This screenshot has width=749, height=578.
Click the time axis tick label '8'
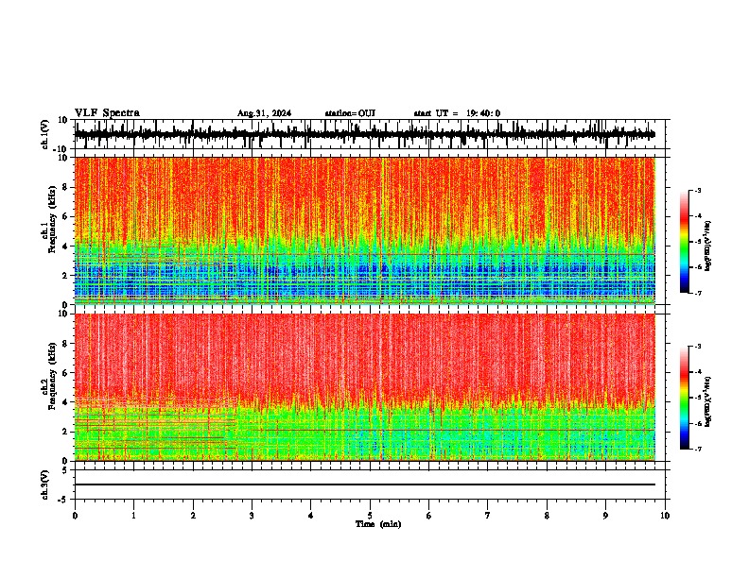tap(547, 516)
